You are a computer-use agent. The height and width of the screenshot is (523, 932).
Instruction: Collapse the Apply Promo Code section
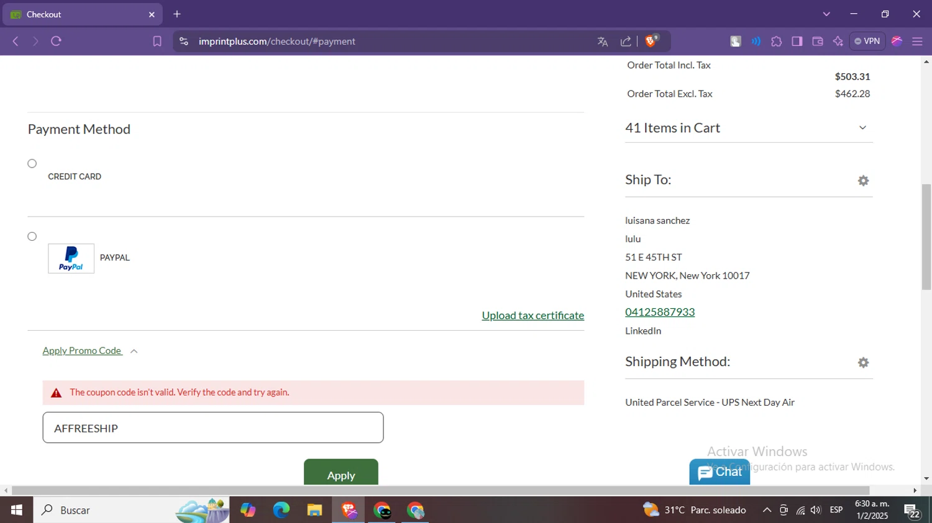(90, 351)
